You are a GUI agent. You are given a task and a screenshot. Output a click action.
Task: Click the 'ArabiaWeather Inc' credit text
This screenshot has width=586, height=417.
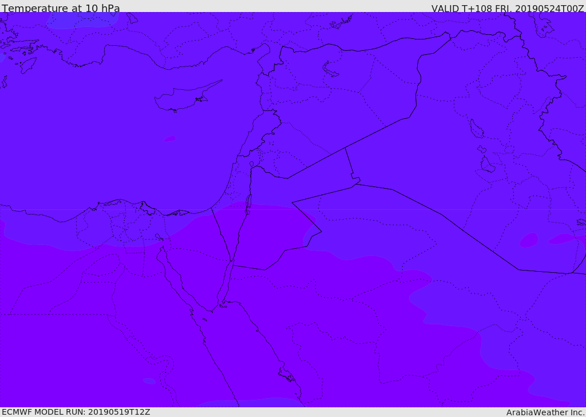tap(545, 412)
